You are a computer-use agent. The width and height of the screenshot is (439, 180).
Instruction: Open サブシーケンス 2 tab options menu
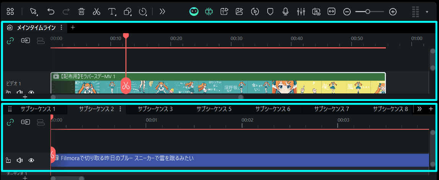[120, 109]
